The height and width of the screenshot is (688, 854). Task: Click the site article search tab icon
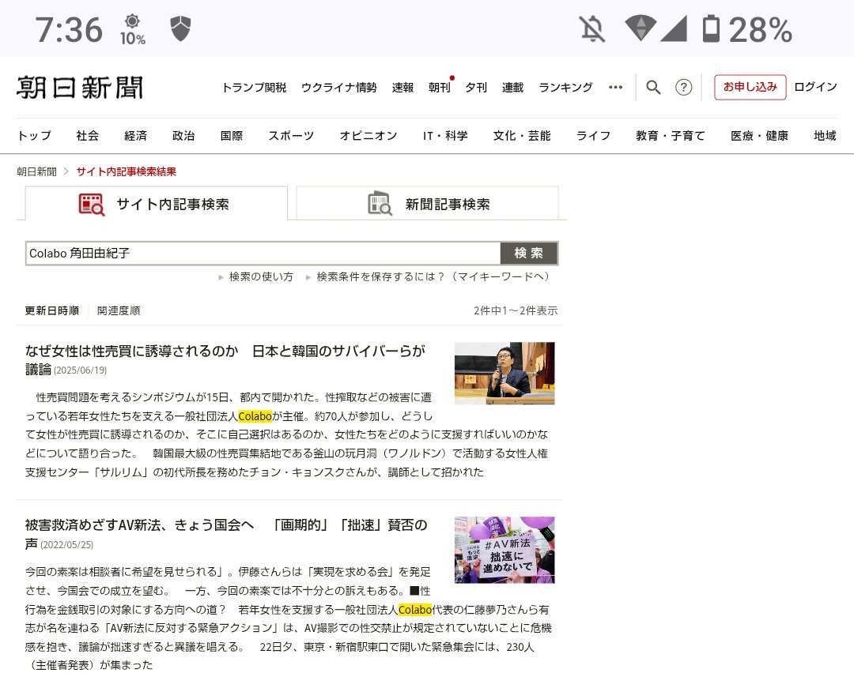click(x=91, y=205)
